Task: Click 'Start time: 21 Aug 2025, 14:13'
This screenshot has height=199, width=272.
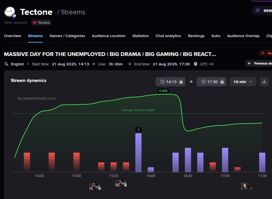Action: pos(60,64)
